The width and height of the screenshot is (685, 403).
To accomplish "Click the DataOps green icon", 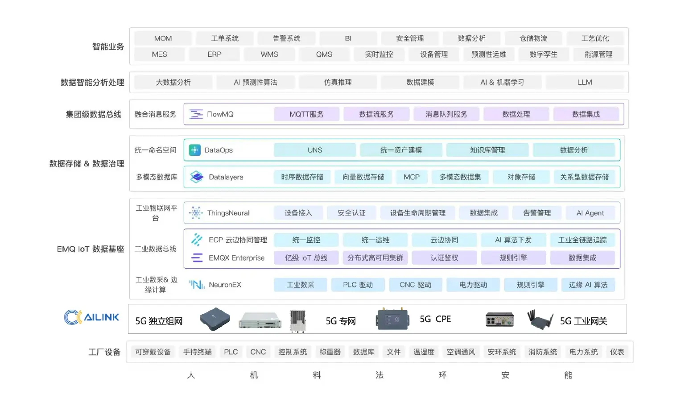I will coord(194,150).
